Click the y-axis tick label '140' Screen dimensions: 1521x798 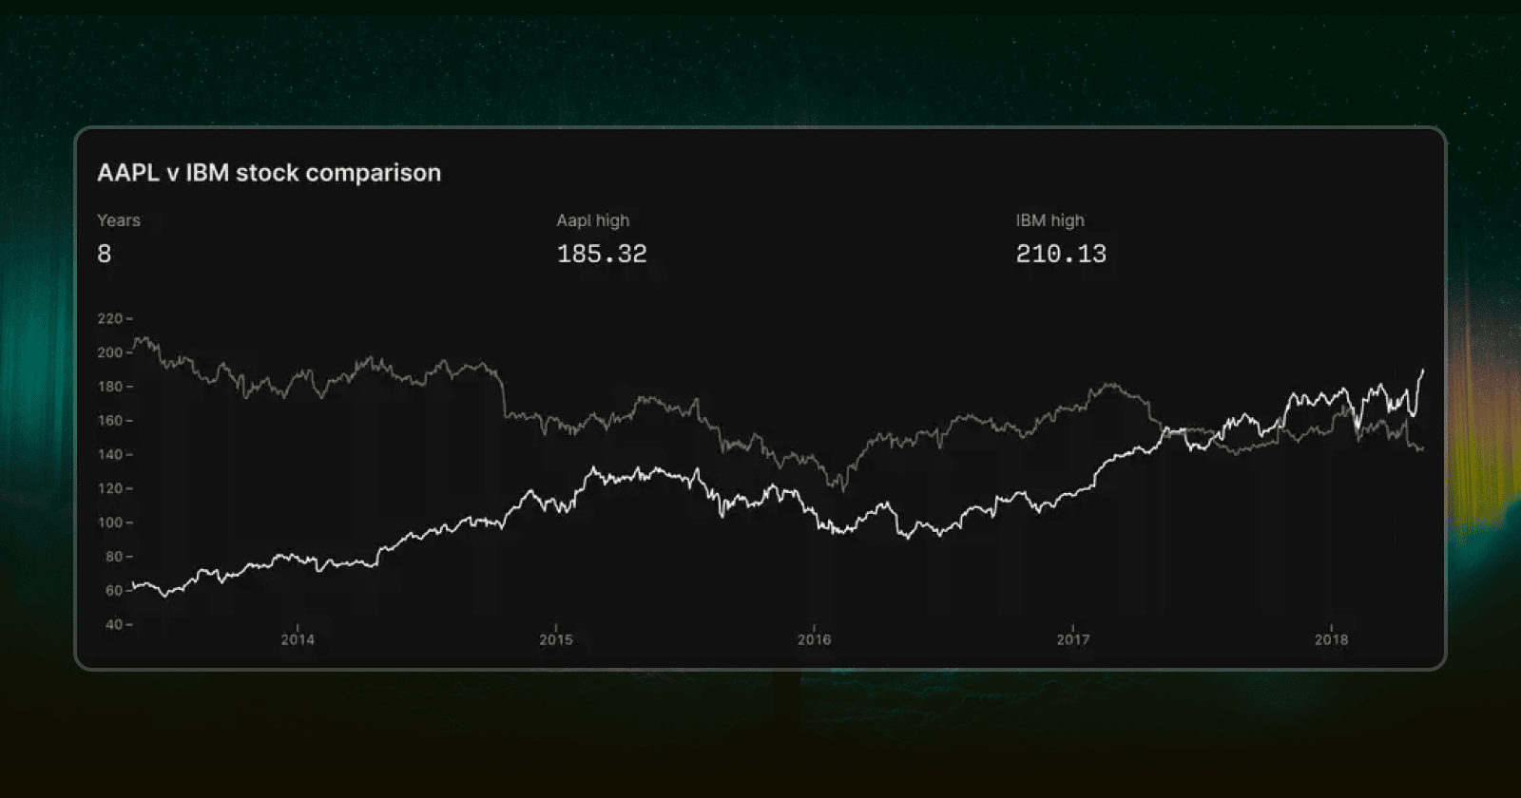[110, 454]
